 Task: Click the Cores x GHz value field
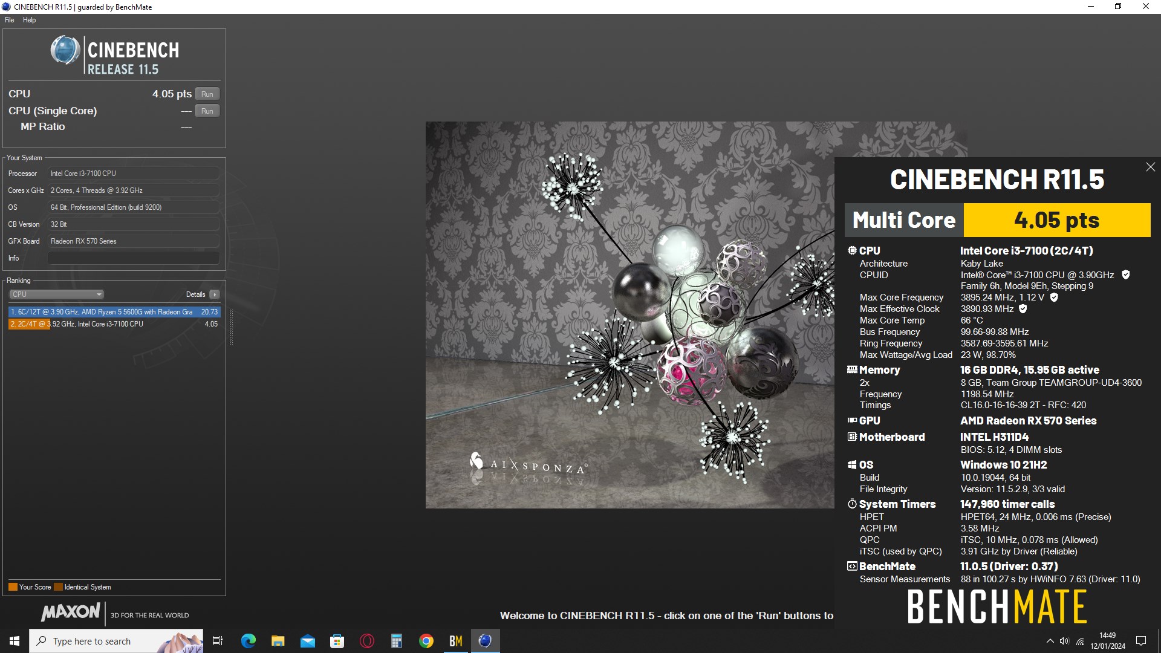click(x=134, y=190)
